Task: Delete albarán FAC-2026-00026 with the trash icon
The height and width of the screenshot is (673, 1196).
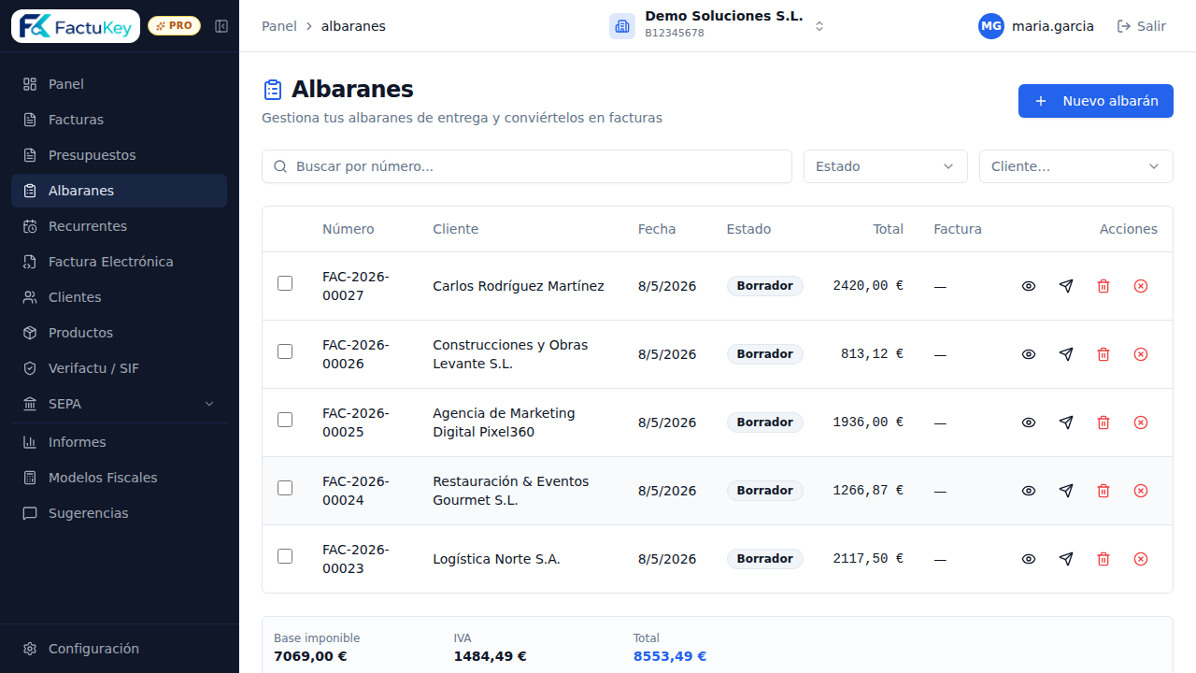Action: [1103, 354]
